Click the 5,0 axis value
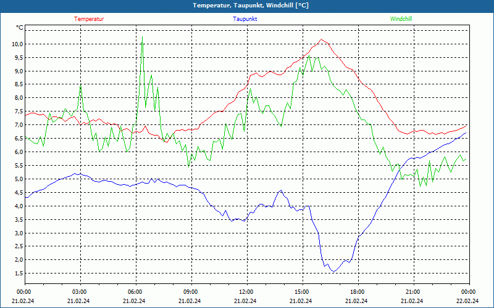The width and height of the screenshot is (494, 308). (19, 179)
